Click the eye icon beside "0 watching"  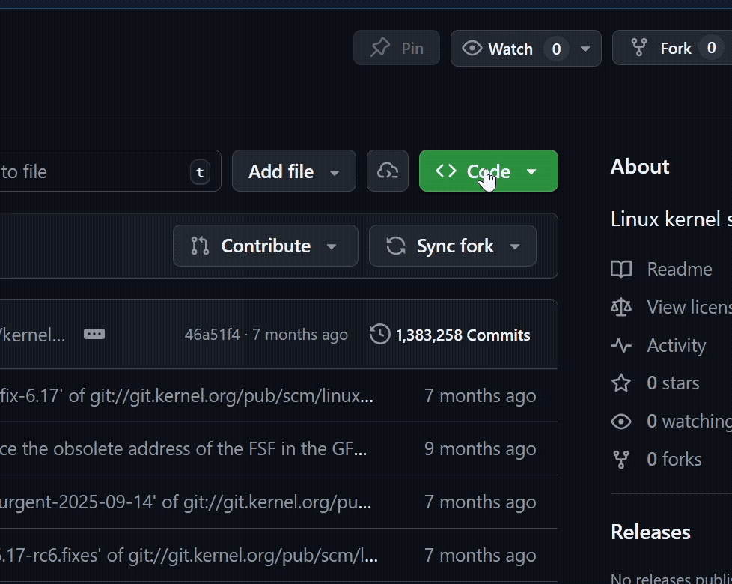point(621,422)
